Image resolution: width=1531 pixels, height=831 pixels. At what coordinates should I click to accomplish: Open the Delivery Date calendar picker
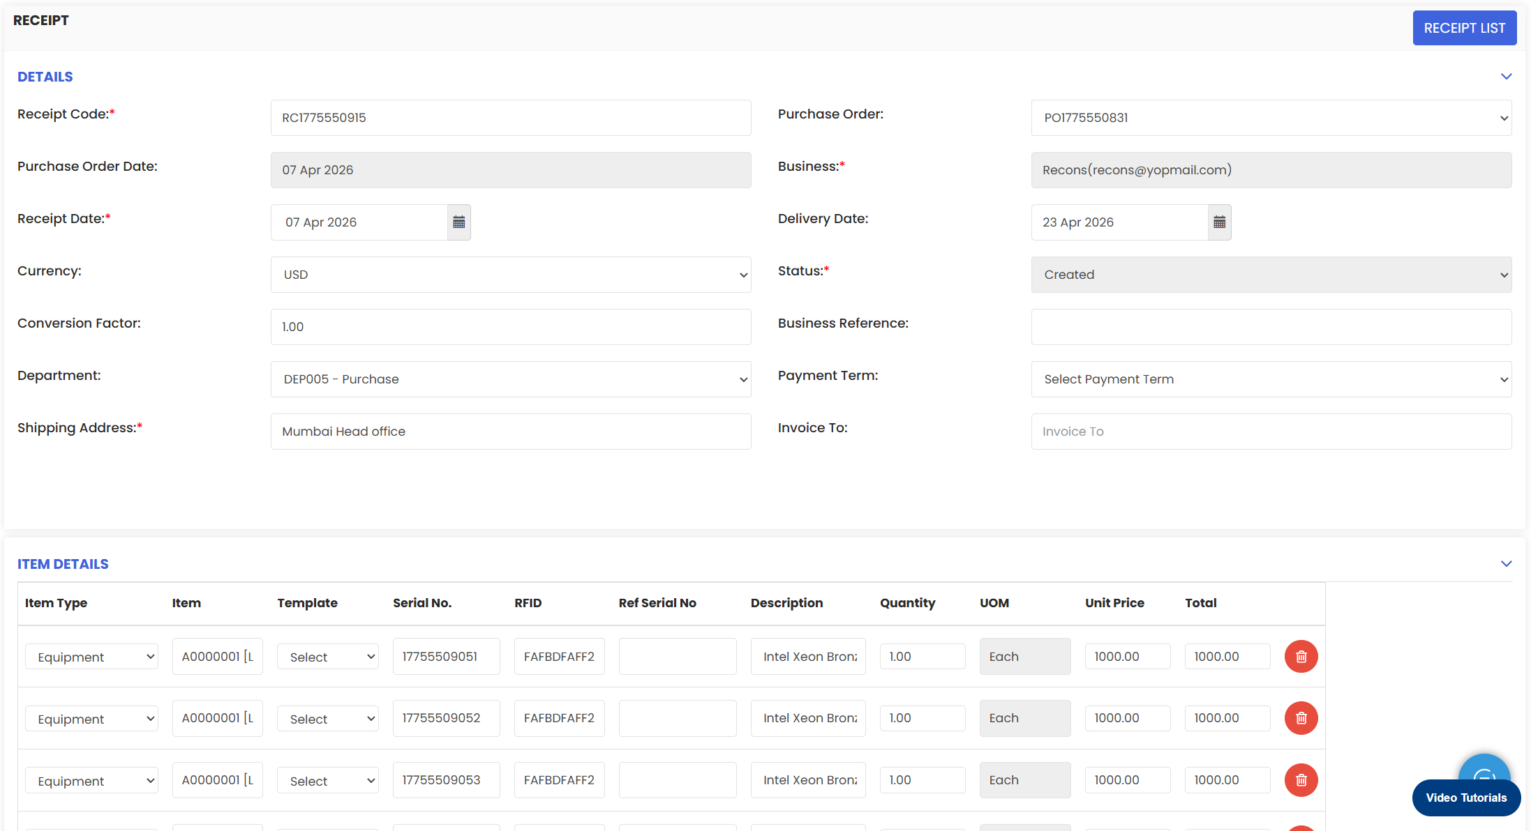1219,222
